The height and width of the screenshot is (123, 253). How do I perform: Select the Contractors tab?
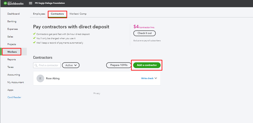tap(57, 14)
